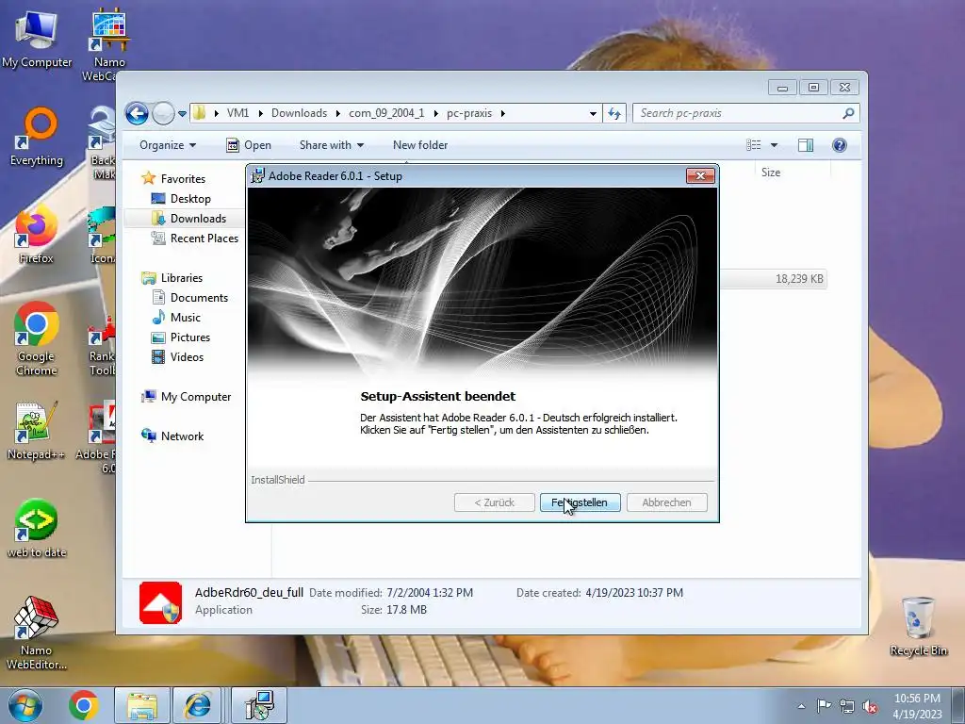Maximize the Explorer window
The image size is (965, 724).
[x=813, y=88]
